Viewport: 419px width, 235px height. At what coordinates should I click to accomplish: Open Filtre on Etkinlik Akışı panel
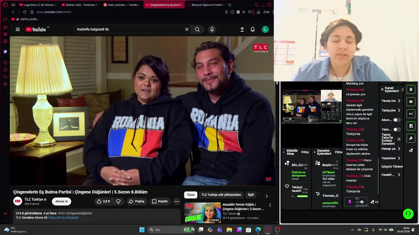pos(305,152)
